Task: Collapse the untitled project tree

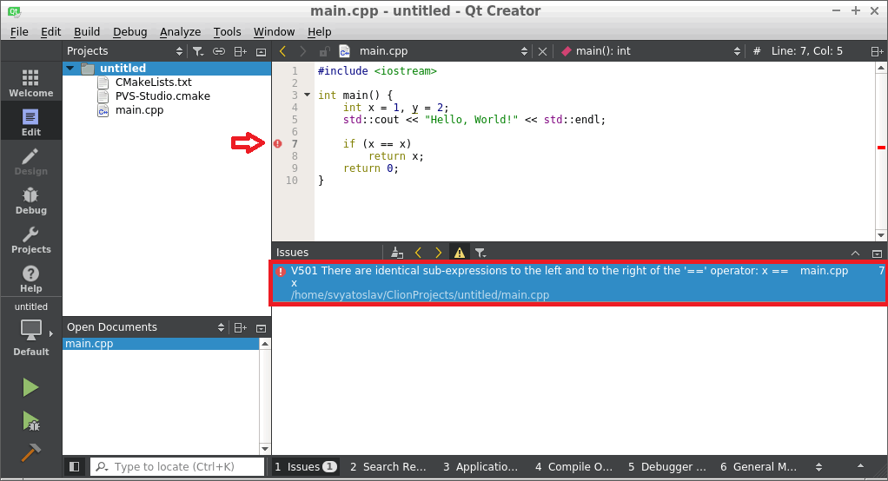Action: pos(70,69)
